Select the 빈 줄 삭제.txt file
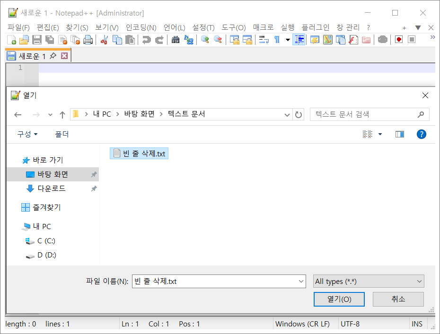440x334 pixels. (139, 153)
